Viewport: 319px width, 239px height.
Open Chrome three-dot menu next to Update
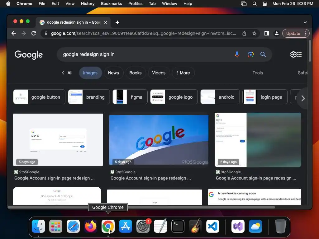pyautogui.click(x=305, y=33)
